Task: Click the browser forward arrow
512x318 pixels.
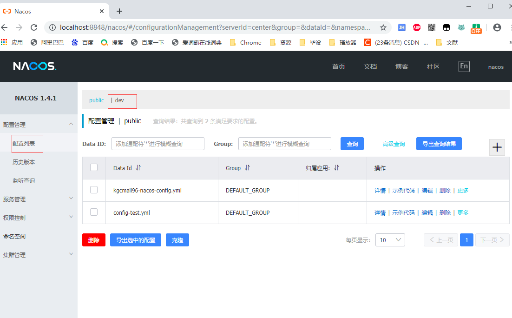Action: point(19,27)
